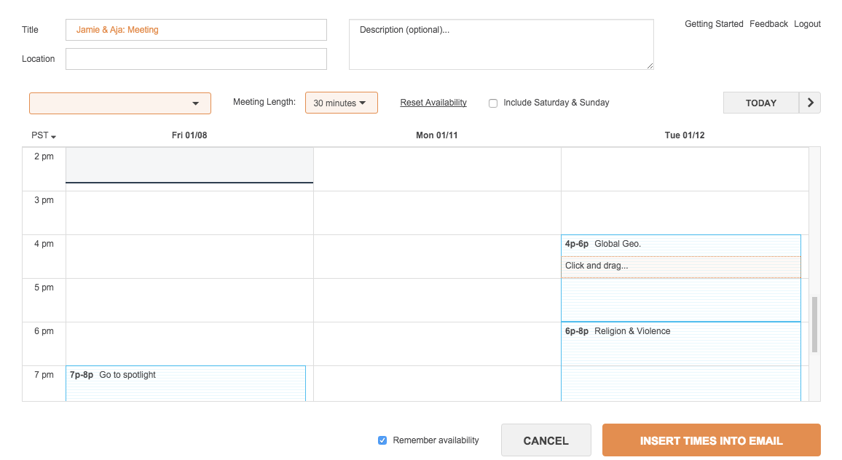Select the Religion & Violence event
The width and height of the screenshot is (842, 460).
[x=681, y=361]
